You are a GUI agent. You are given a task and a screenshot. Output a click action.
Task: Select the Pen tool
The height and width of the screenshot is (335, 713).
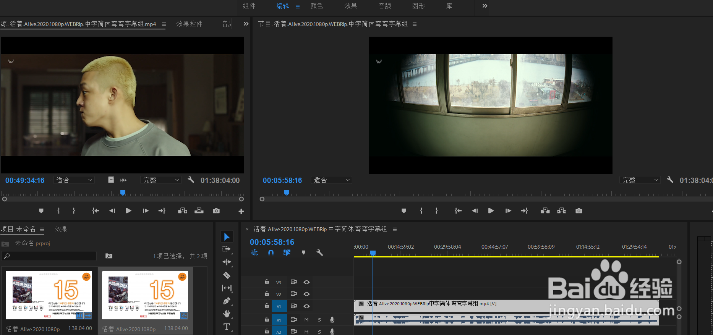(x=227, y=301)
